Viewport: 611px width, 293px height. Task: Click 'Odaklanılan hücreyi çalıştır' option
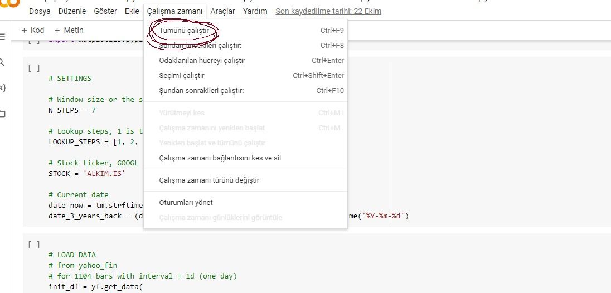202,61
